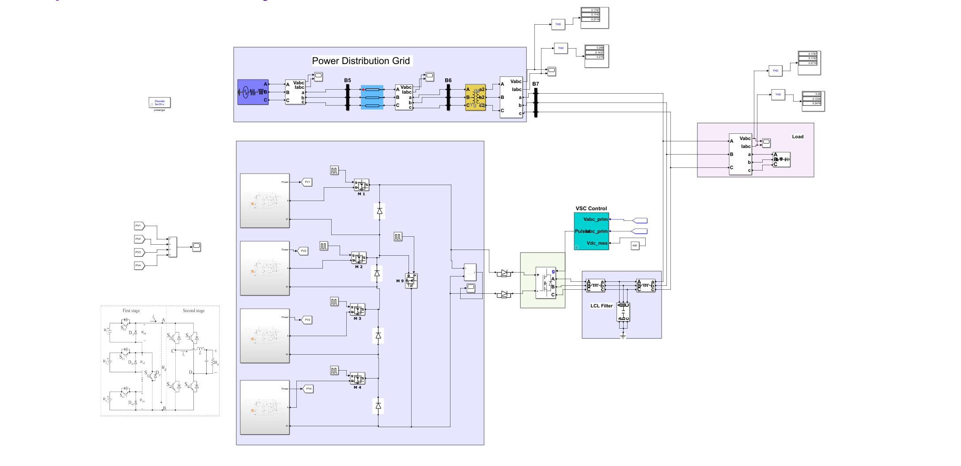Click the PV2 From tag on the left
Image resolution: width=961 pixels, height=466 pixels.
point(140,239)
